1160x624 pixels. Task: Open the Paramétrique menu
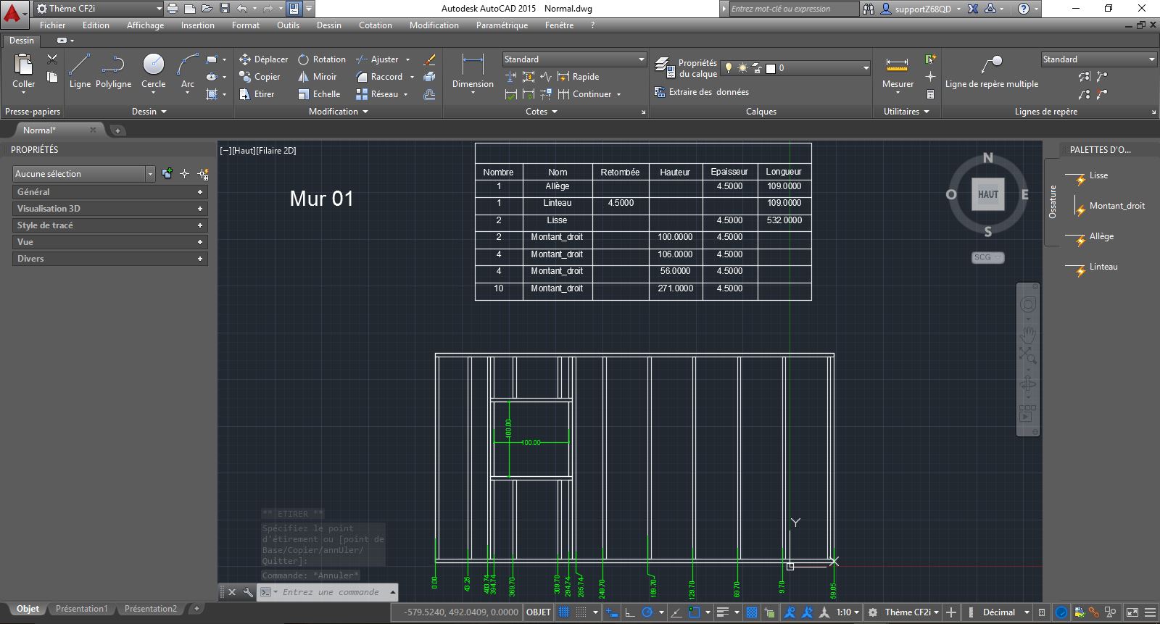tap(502, 25)
